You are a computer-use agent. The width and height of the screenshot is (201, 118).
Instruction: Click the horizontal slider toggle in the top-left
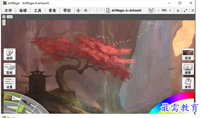pyautogui.click(x=9, y=17)
